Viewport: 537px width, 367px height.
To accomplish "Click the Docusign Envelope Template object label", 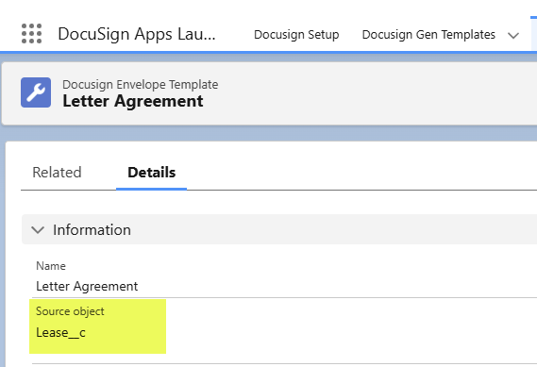I will [140, 84].
